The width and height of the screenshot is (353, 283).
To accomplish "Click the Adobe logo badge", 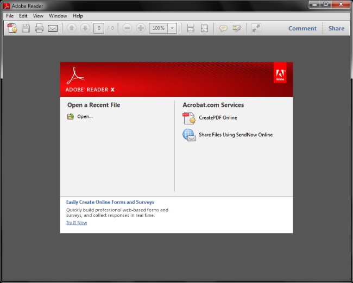I will coord(280,73).
